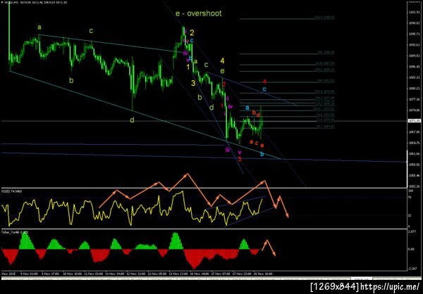Viewport: 423px width, 294px height.
Task: Click the 100 level on the RSI scale
Action: [410, 191]
